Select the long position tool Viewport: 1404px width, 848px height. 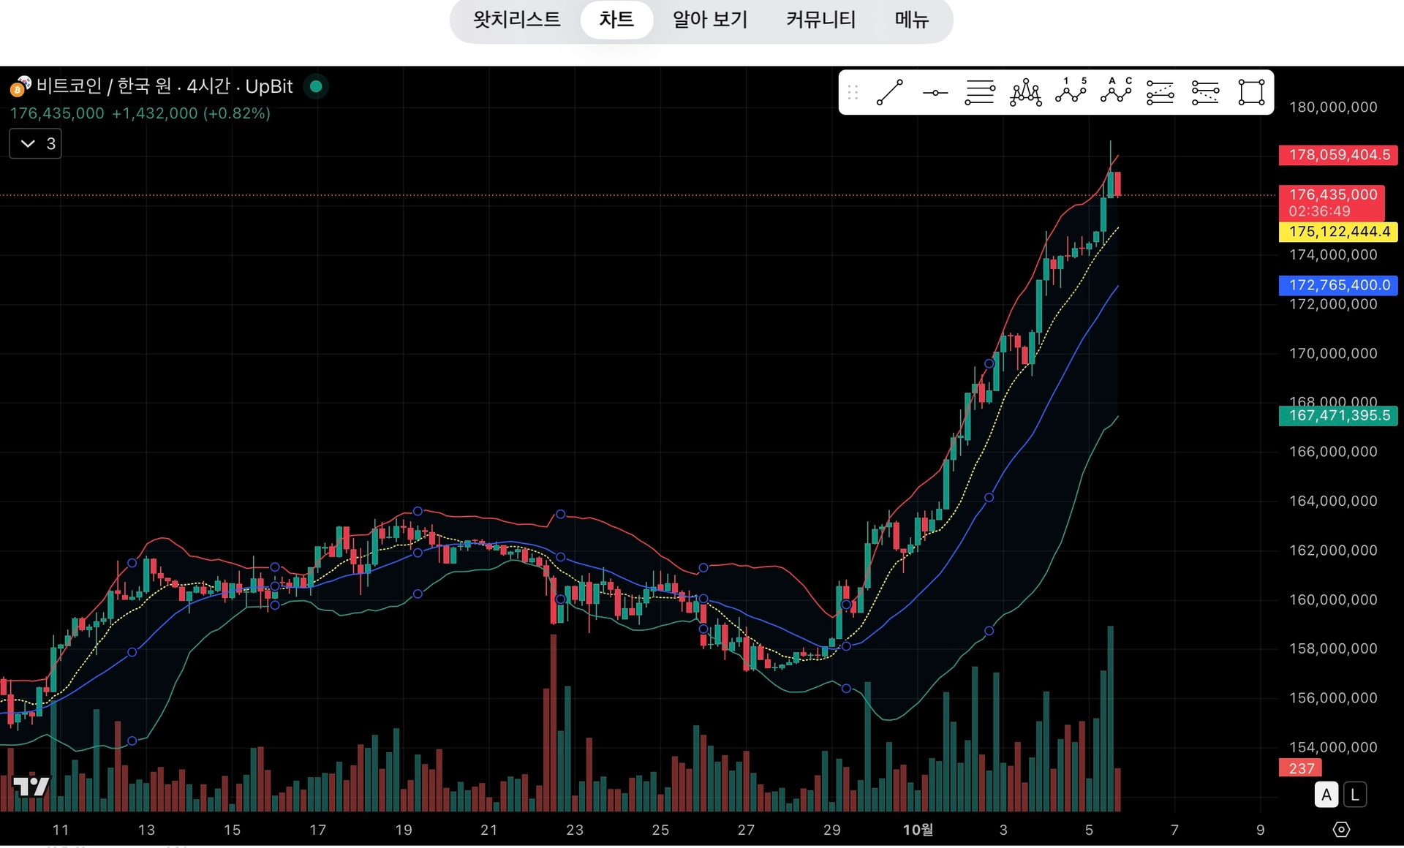point(1160,93)
